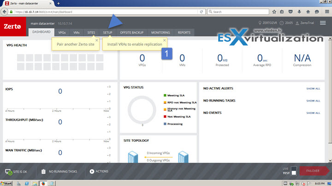Click the IOPS value 0
Screen dimensions: 332x186
point(60,91)
